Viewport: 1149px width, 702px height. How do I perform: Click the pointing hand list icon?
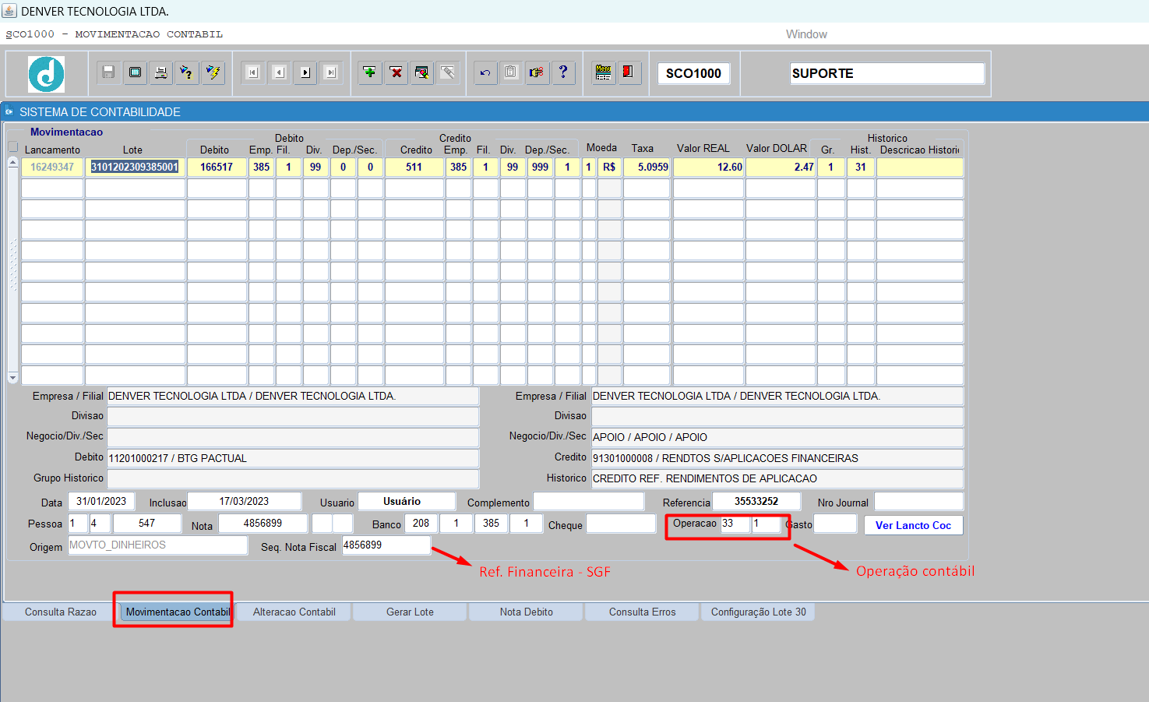pos(537,72)
